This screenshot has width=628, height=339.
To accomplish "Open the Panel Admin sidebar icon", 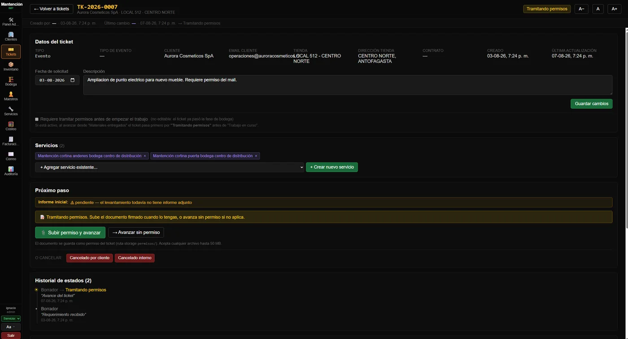I will pyautogui.click(x=11, y=22).
